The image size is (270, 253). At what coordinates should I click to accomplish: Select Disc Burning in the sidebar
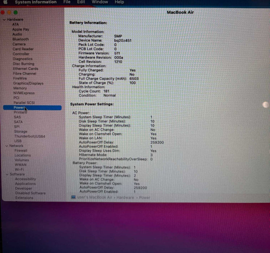tap(24, 64)
